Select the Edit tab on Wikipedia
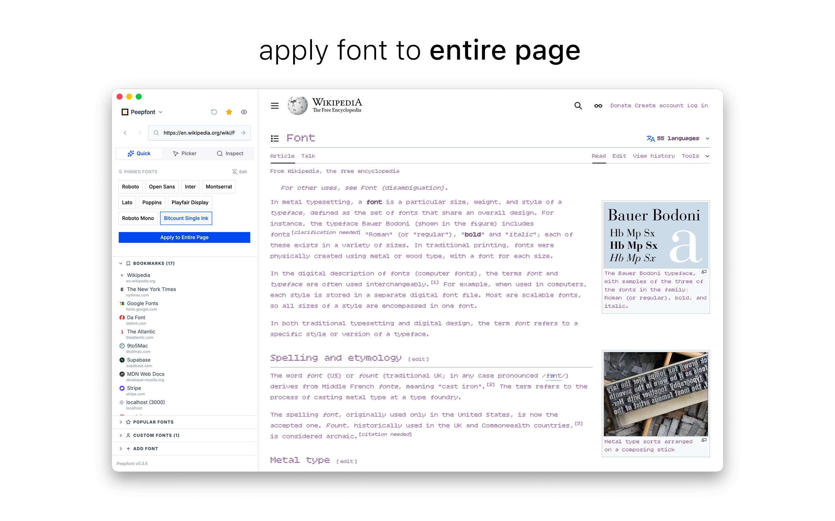835x521 pixels. (x=619, y=156)
